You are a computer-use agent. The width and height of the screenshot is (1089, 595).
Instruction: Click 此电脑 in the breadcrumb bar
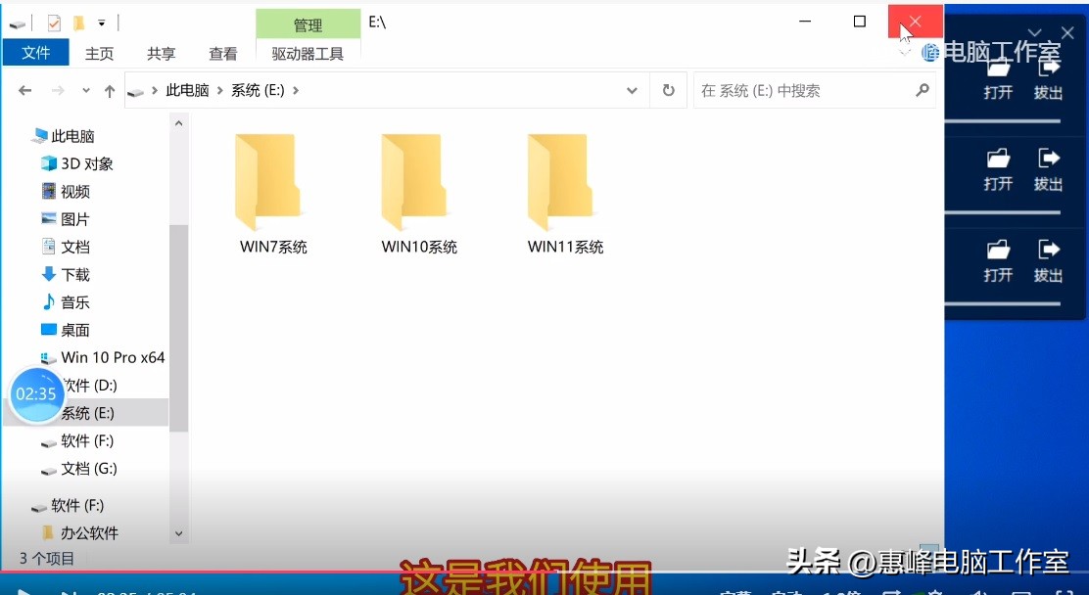(186, 89)
